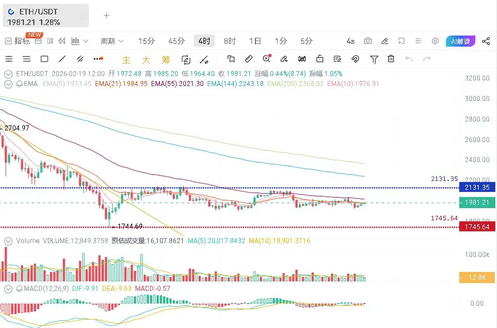Click the orange 12.8k volume tag
The width and height of the screenshot is (497, 328).
point(477,277)
